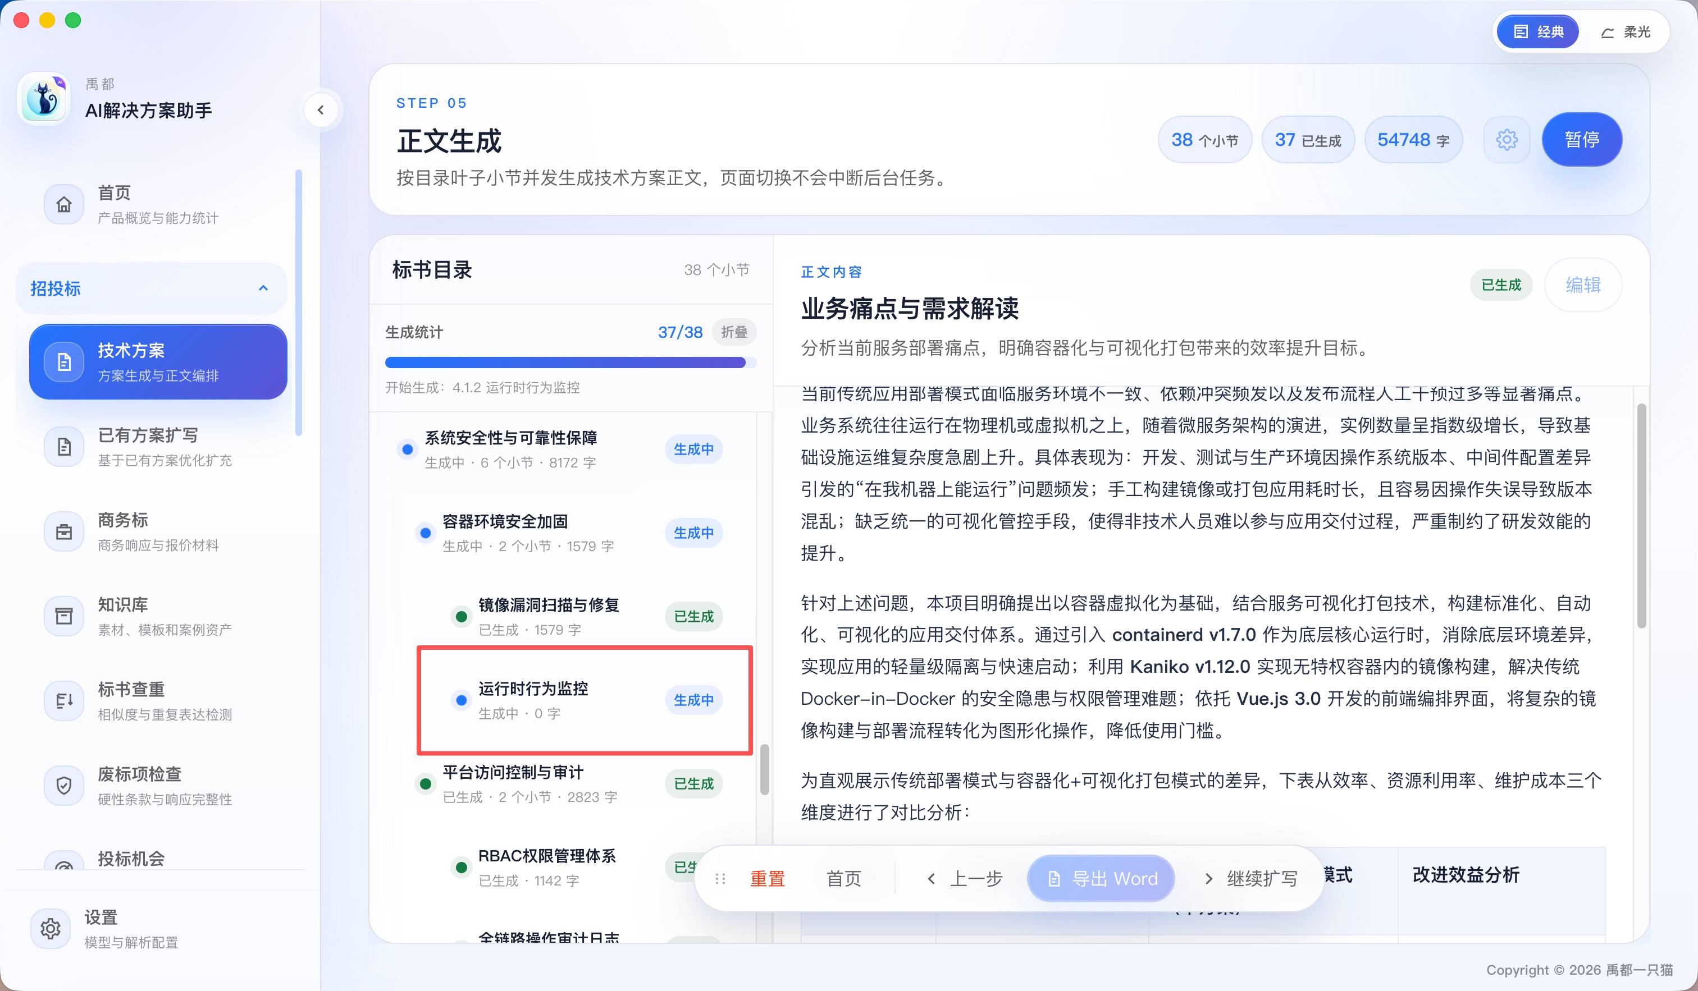Open the 首页 home icon

coord(64,204)
